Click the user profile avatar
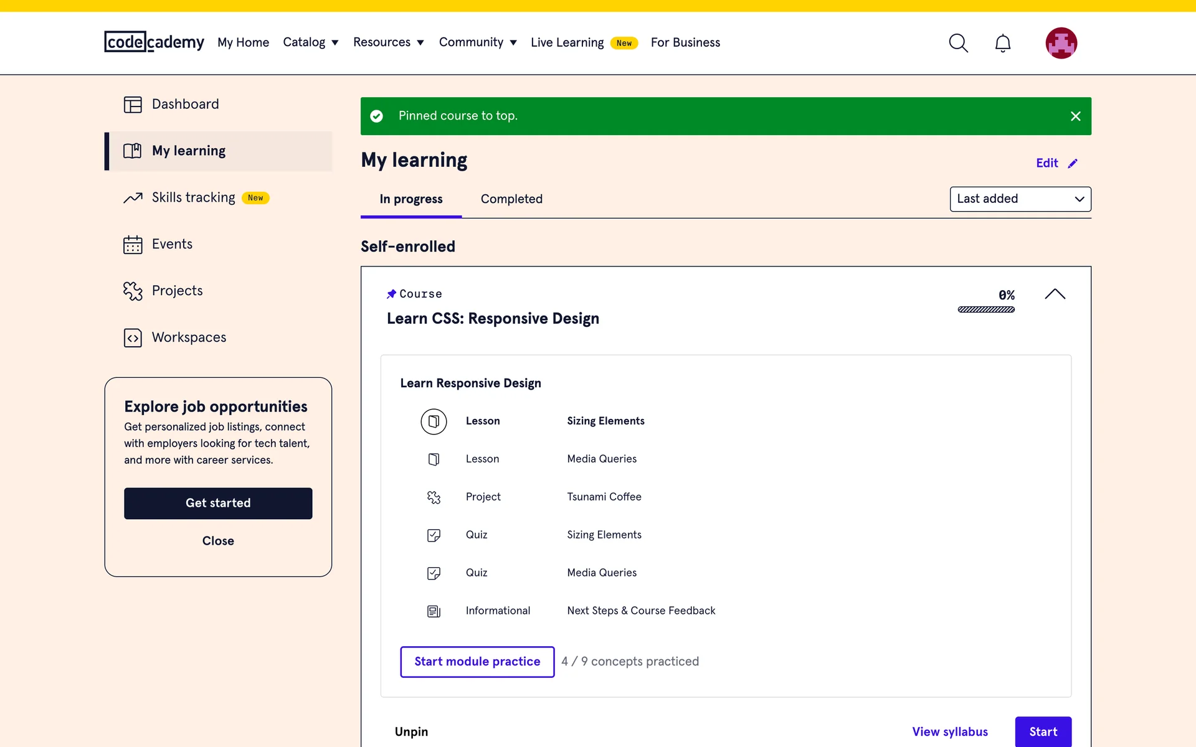Viewport: 1196px width, 747px height. coord(1061,43)
